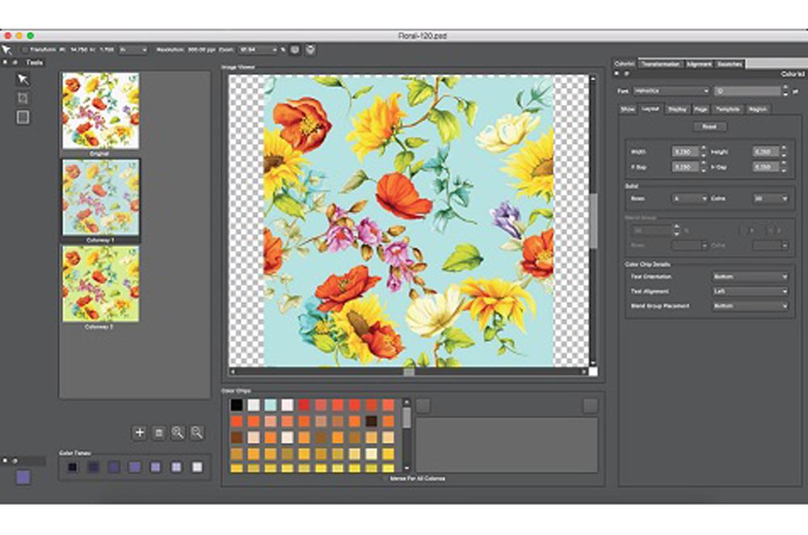This screenshot has height=535, width=808.
Task: Click the small square button above left of preview area
Action: 423,406
